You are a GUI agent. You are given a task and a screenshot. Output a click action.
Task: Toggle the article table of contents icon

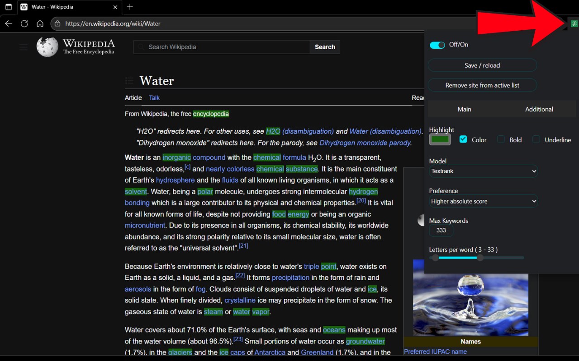point(129,81)
